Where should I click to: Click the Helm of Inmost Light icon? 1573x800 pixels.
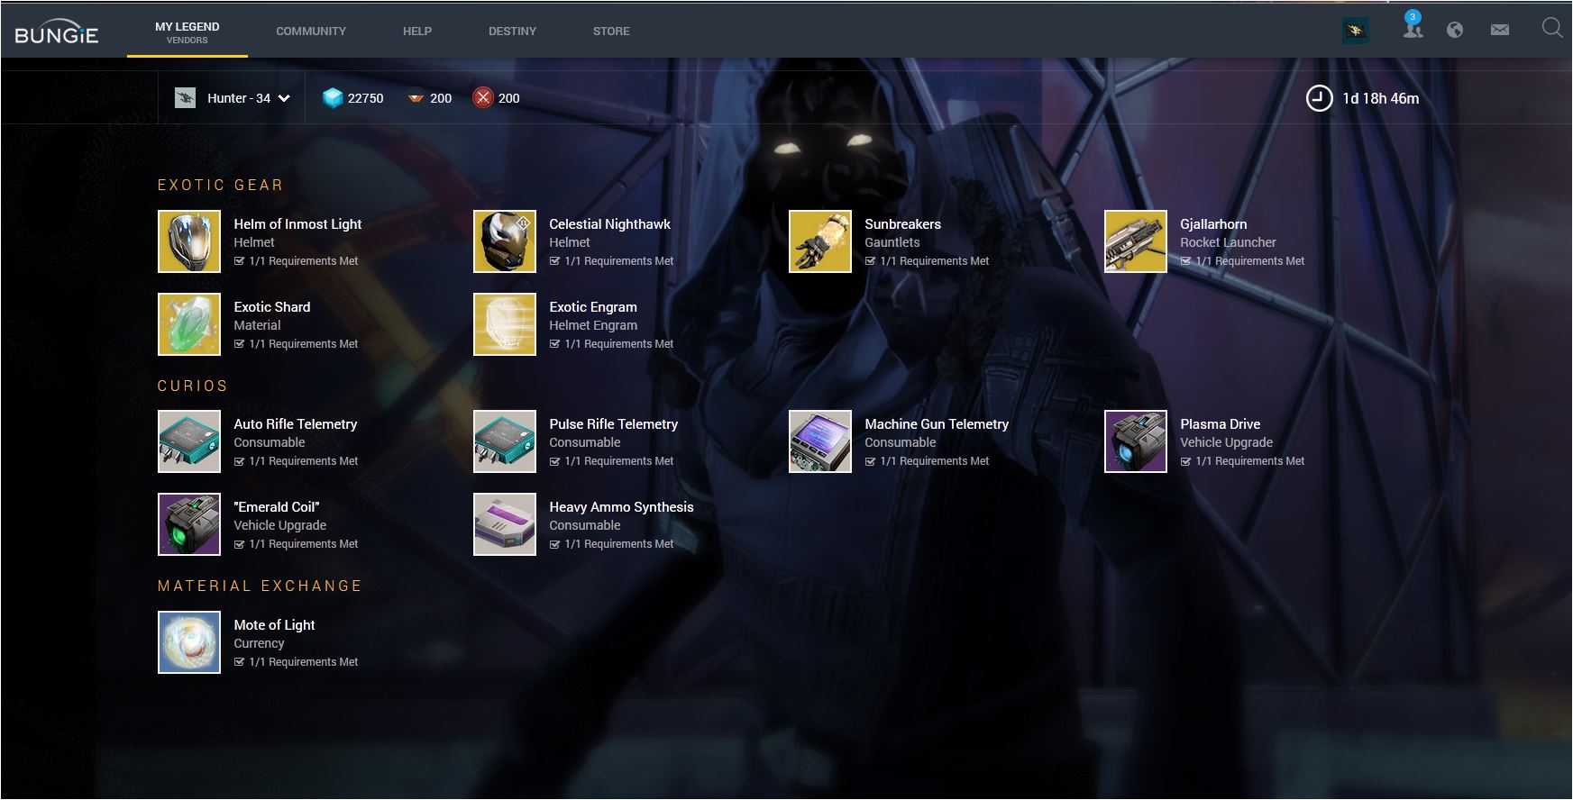[189, 241]
